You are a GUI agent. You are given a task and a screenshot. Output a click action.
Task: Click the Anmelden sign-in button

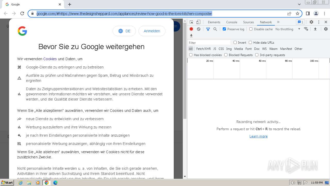(152, 31)
